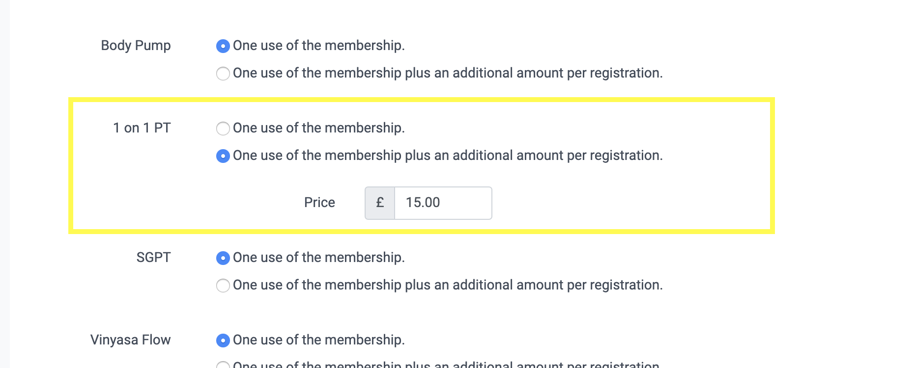Click the 'Vinyasa Flow' class name label
915x368 pixels.
[130, 340]
